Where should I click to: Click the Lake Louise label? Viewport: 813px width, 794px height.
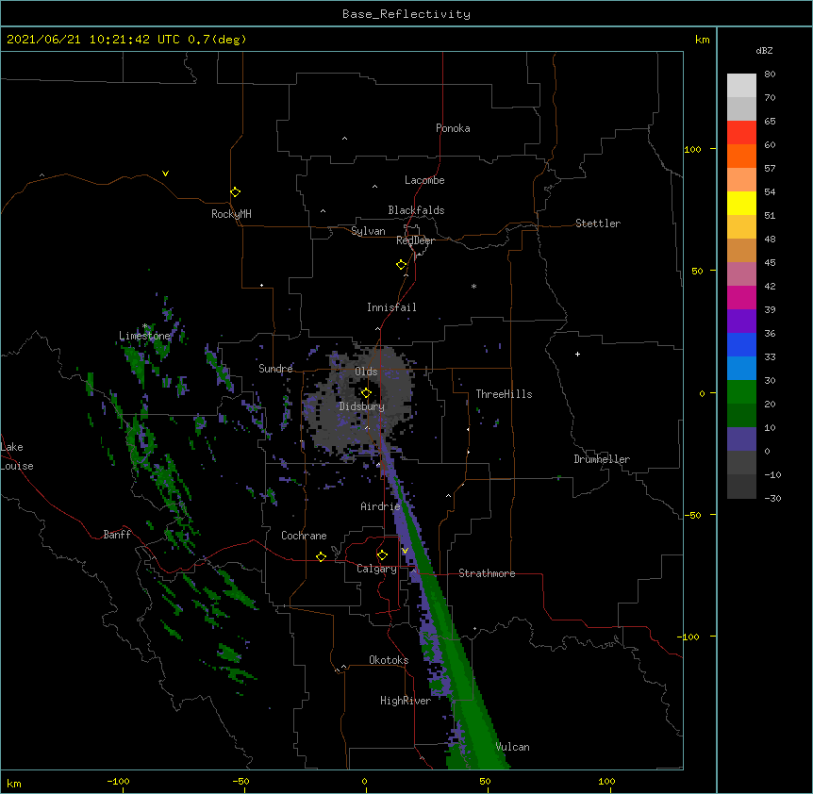point(17,456)
